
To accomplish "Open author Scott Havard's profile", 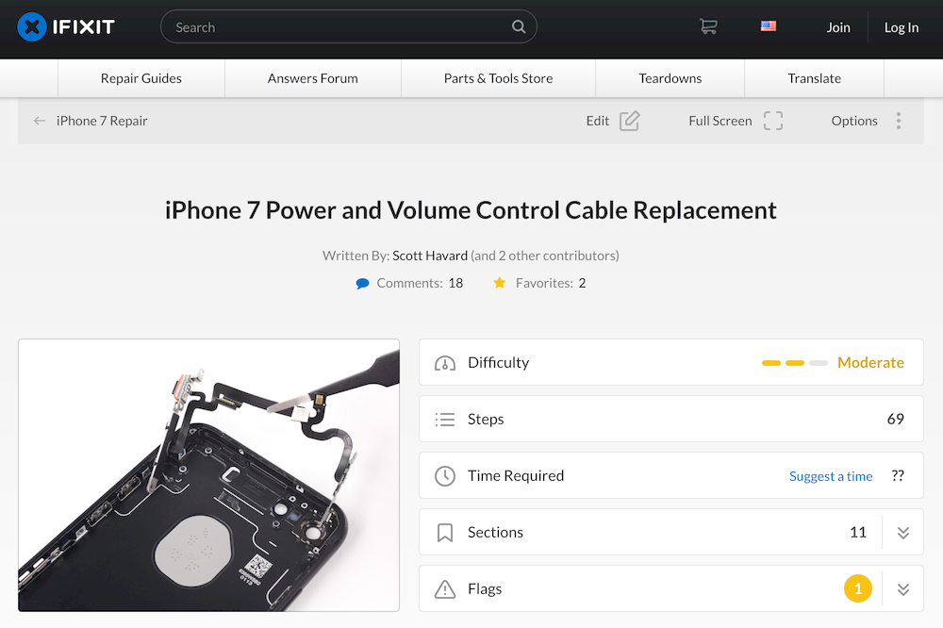I will [x=430, y=256].
